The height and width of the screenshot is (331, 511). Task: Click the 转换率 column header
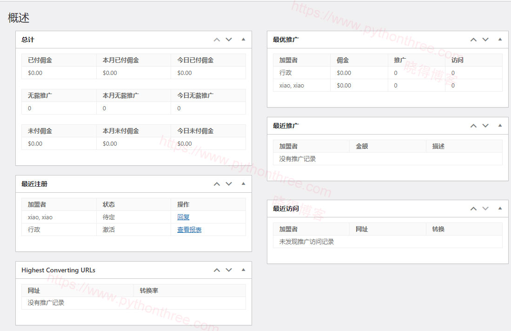[149, 290]
